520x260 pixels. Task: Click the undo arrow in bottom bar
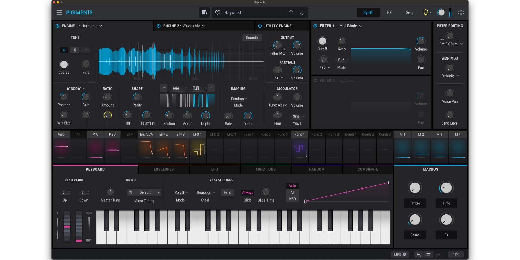pyautogui.click(x=419, y=255)
